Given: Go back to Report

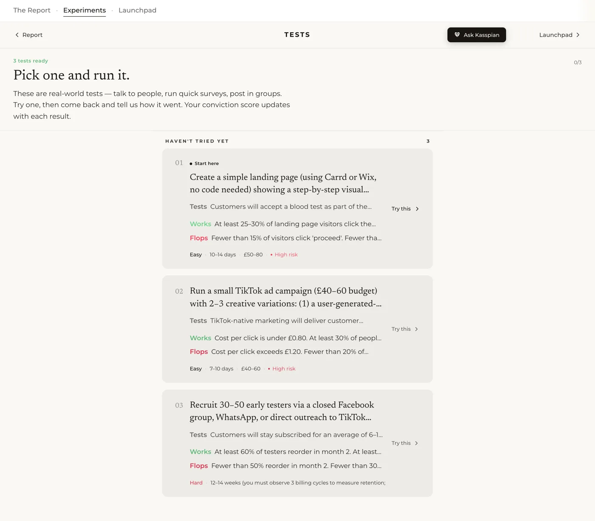Looking at the screenshot, I should (29, 35).
